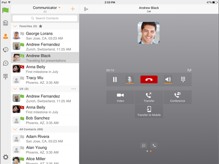The width and height of the screenshot is (219, 164).
Task: Collapse the All Contacts (96) group
Action: point(15,129)
